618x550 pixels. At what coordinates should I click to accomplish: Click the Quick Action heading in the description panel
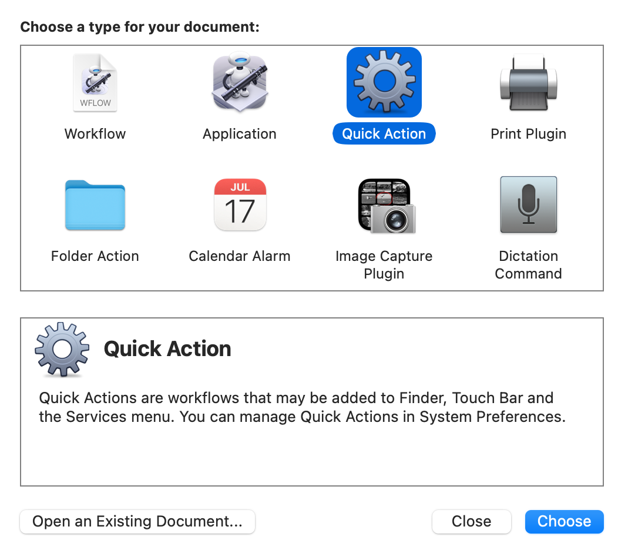point(167,348)
